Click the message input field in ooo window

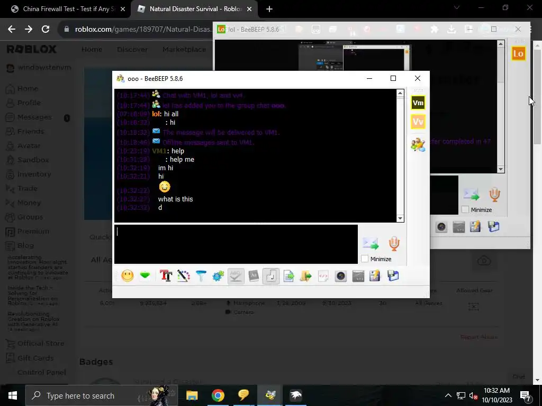[x=236, y=244]
